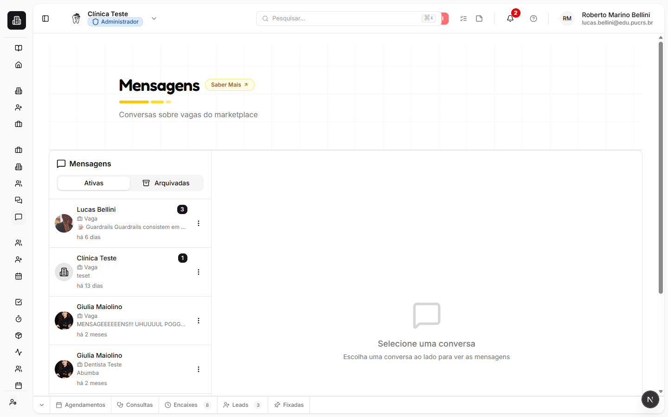This screenshot has width=668, height=417.
Task: Select the activity pulse icon in the sidebar
Action: [18, 352]
